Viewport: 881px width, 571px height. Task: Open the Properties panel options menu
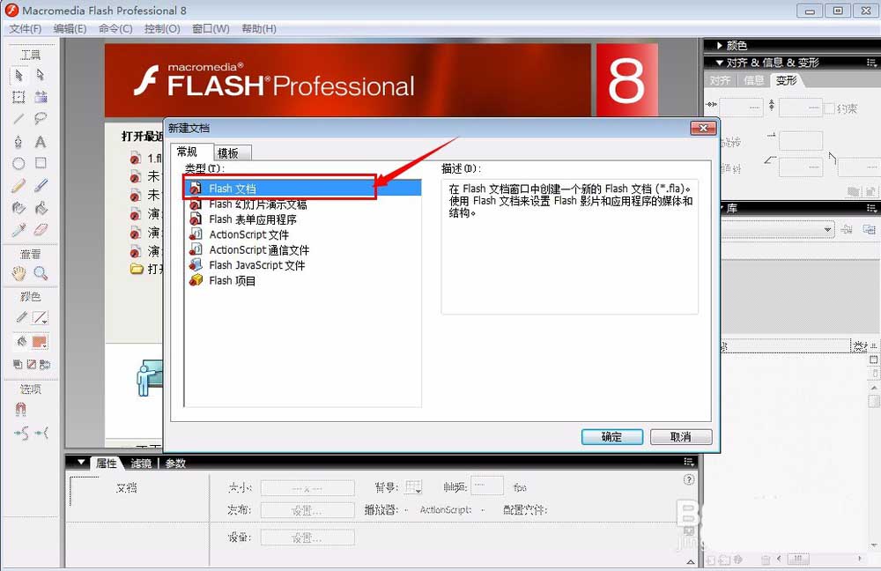point(689,462)
